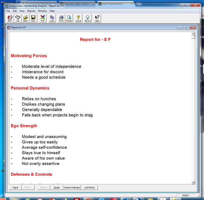Click the Help cursor icon

(x=97, y=18)
